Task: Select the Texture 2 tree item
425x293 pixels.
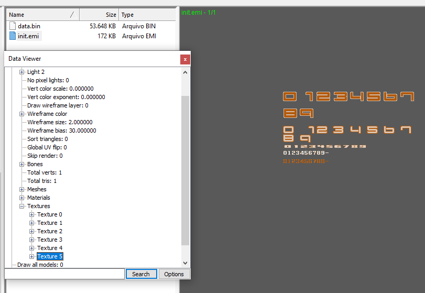Action: tap(50, 231)
